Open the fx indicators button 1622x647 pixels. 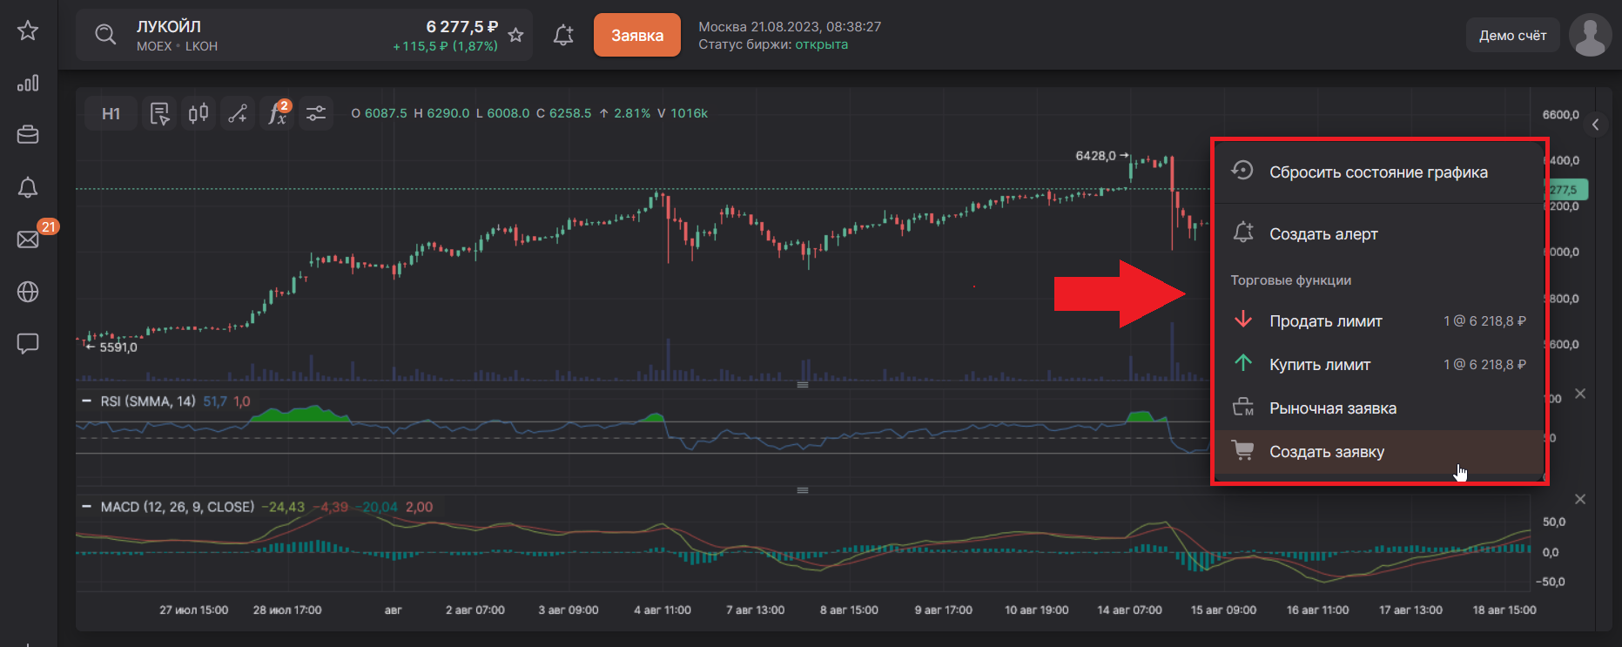click(x=278, y=113)
